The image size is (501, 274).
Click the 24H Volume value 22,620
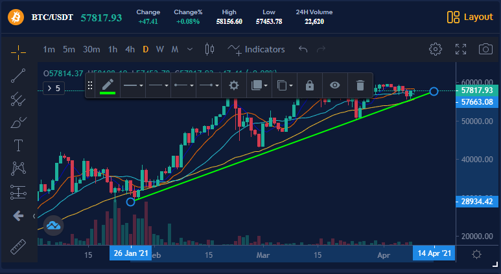point(314,22)
